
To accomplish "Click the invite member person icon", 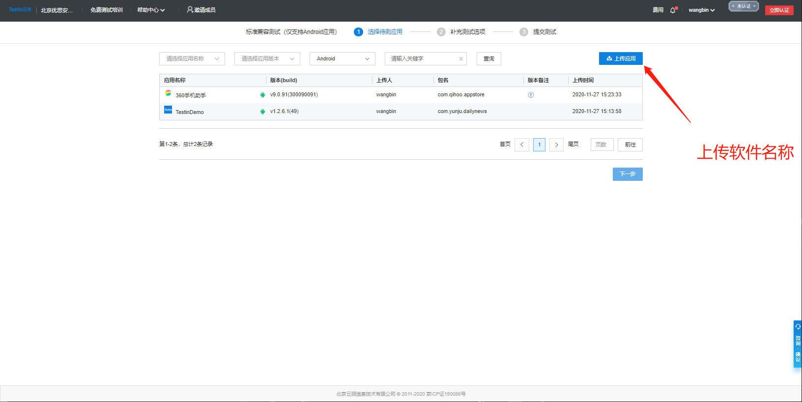I will (190, 9).
